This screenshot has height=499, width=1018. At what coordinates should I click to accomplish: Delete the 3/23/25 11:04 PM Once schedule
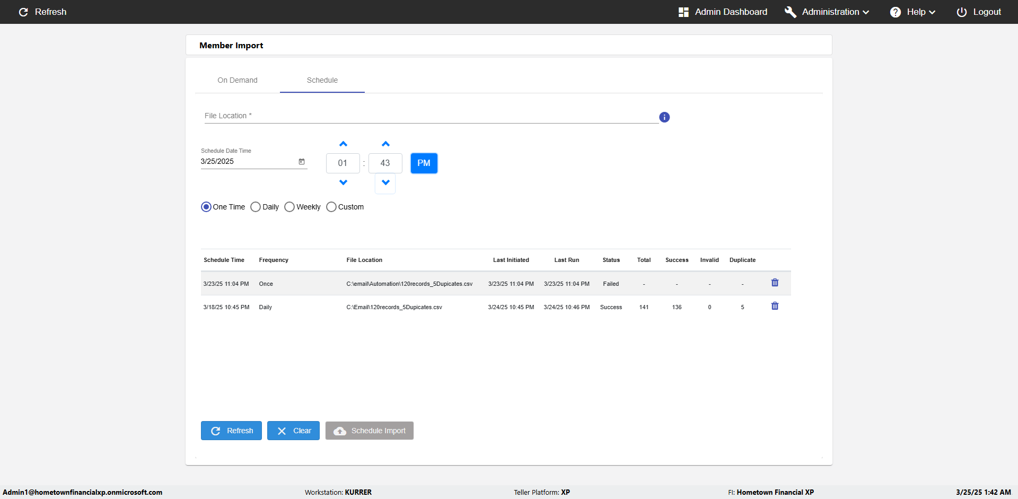[775, 283]
